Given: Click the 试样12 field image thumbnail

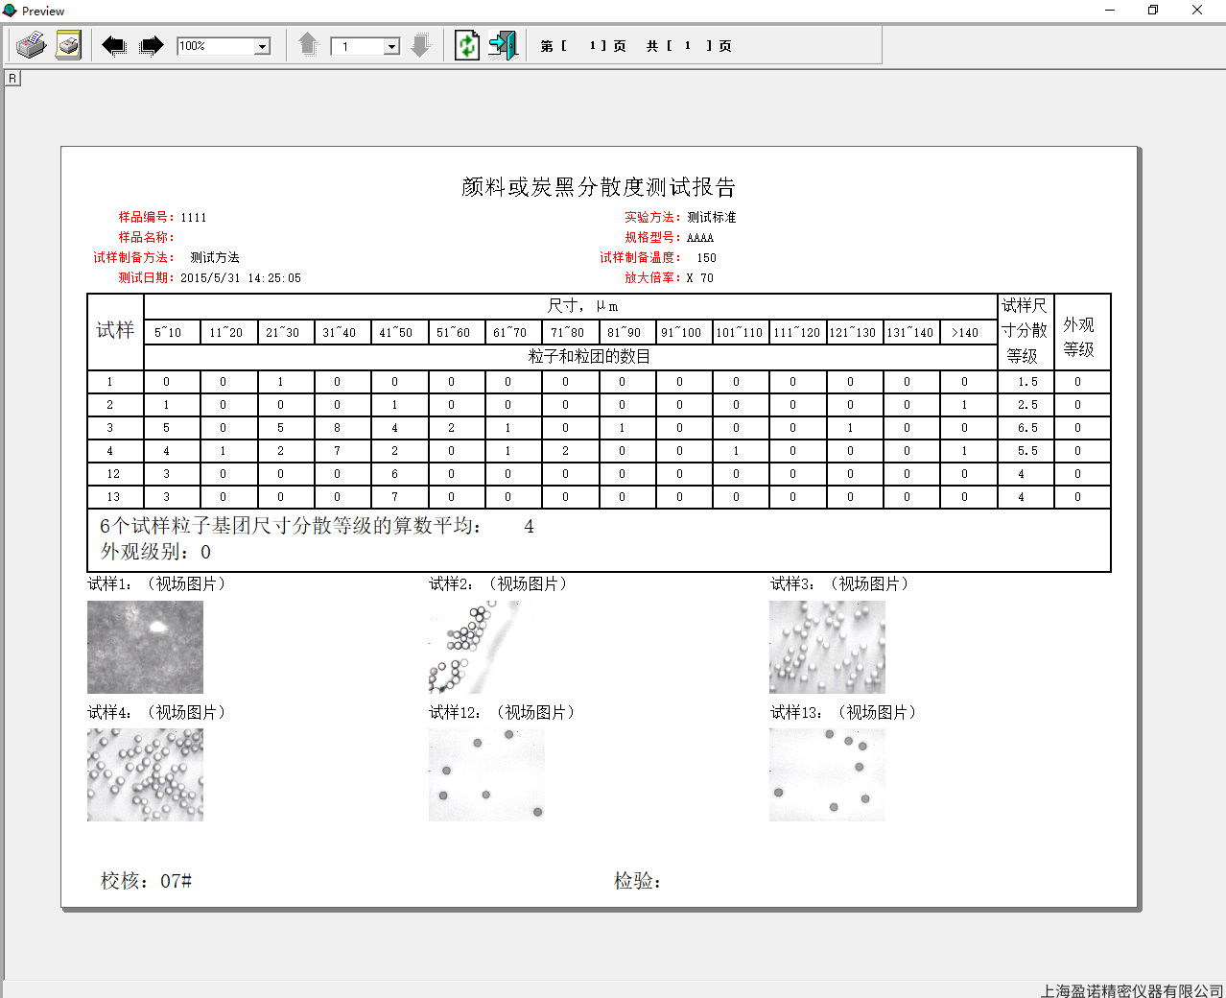Looking at the screenshot, I should tap(486, 774).
